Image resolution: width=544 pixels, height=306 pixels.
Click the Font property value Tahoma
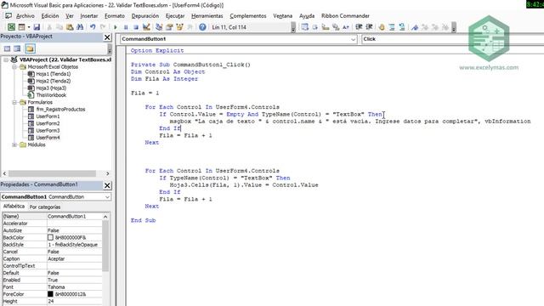[x=75, y=287]
